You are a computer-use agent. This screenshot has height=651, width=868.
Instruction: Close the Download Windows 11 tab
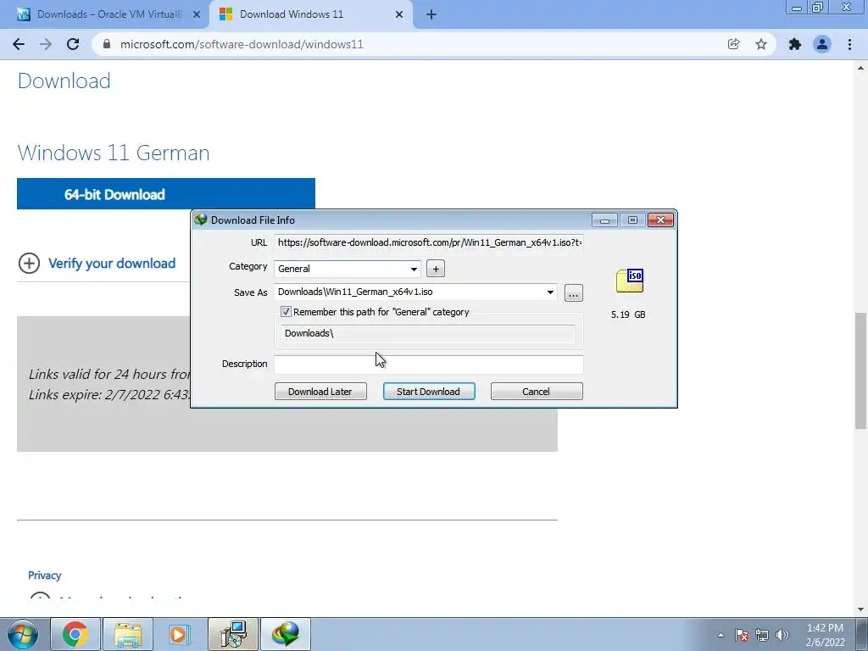pos(399,14)
